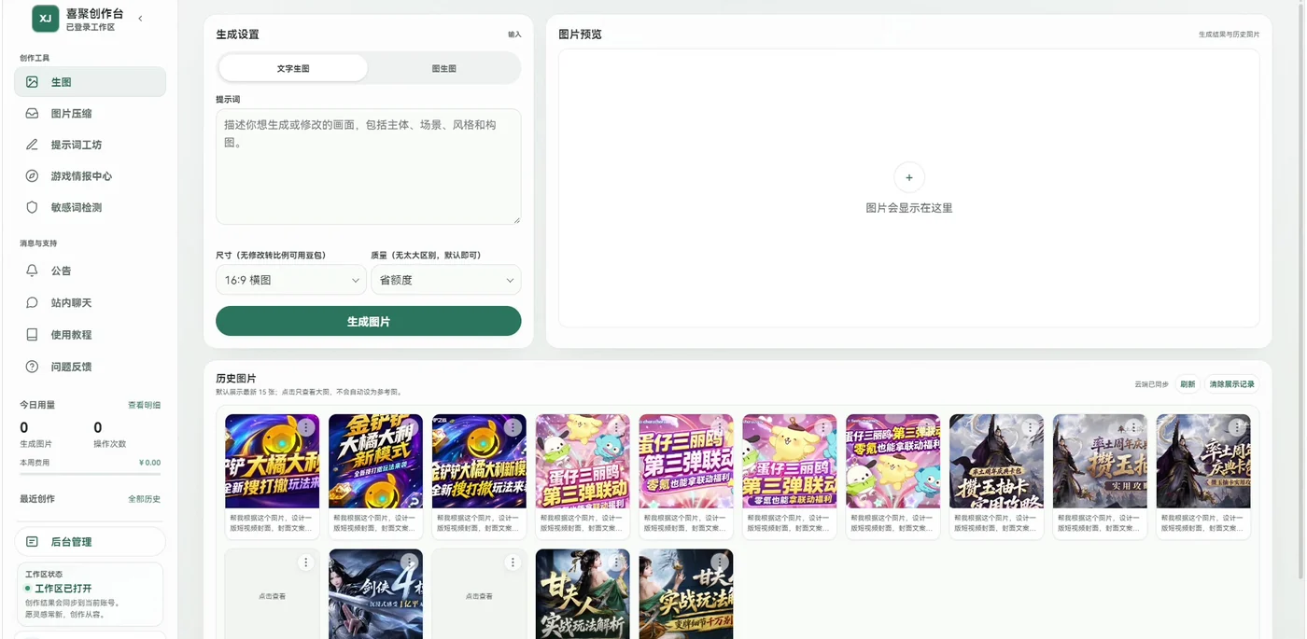
Task: Open three-dot menu on 剑侠4 card
Action: tap(409, 563)
